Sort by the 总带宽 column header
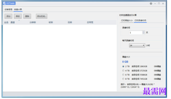 (90, 22)
